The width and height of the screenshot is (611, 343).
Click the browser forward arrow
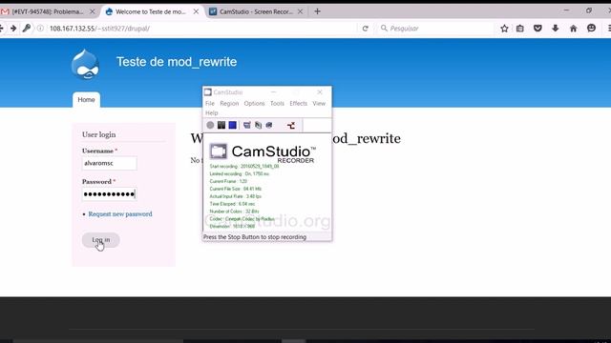[x=13, y=28]
